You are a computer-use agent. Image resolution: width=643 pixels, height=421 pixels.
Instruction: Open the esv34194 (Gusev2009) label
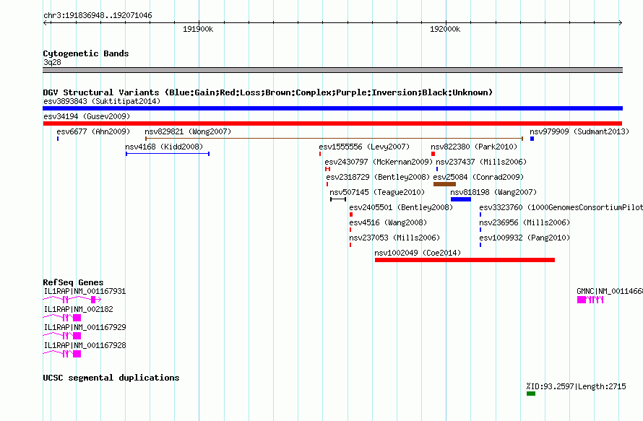tap(87, 116)
